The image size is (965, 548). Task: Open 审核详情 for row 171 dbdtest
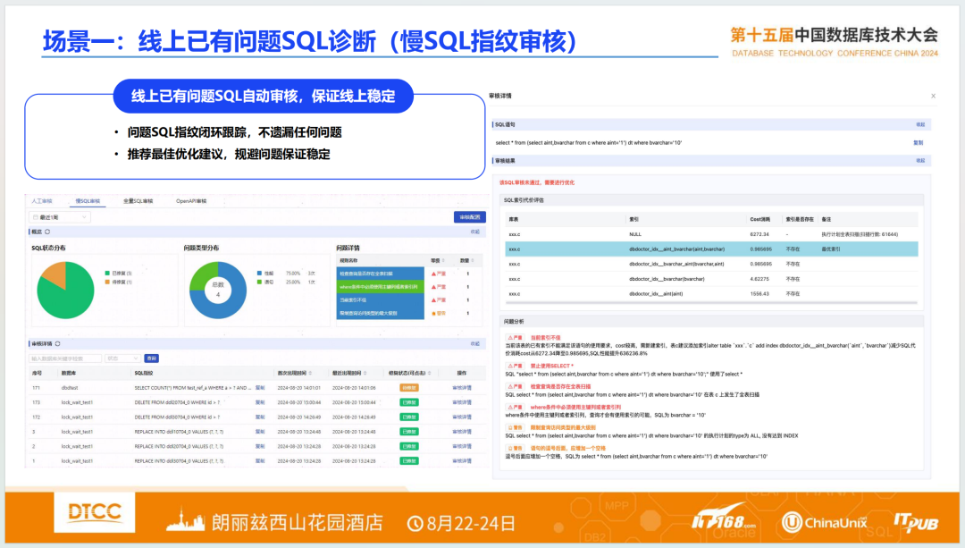462,388
